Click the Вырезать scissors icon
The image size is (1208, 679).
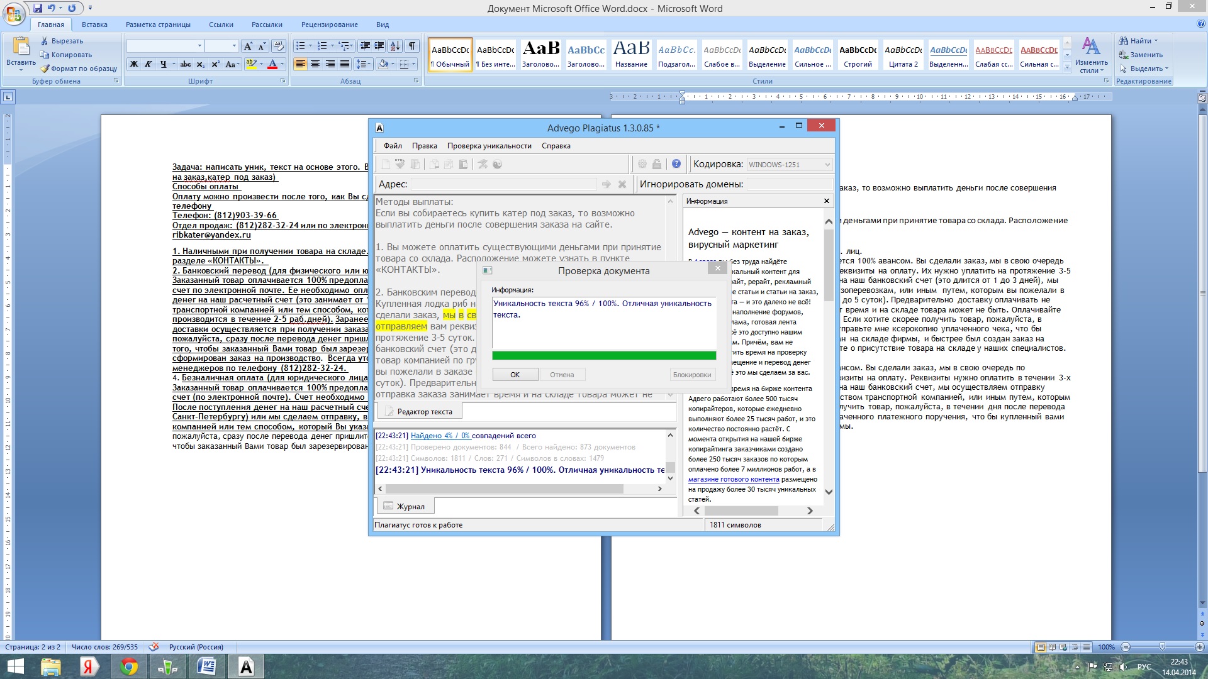point(45,41)
